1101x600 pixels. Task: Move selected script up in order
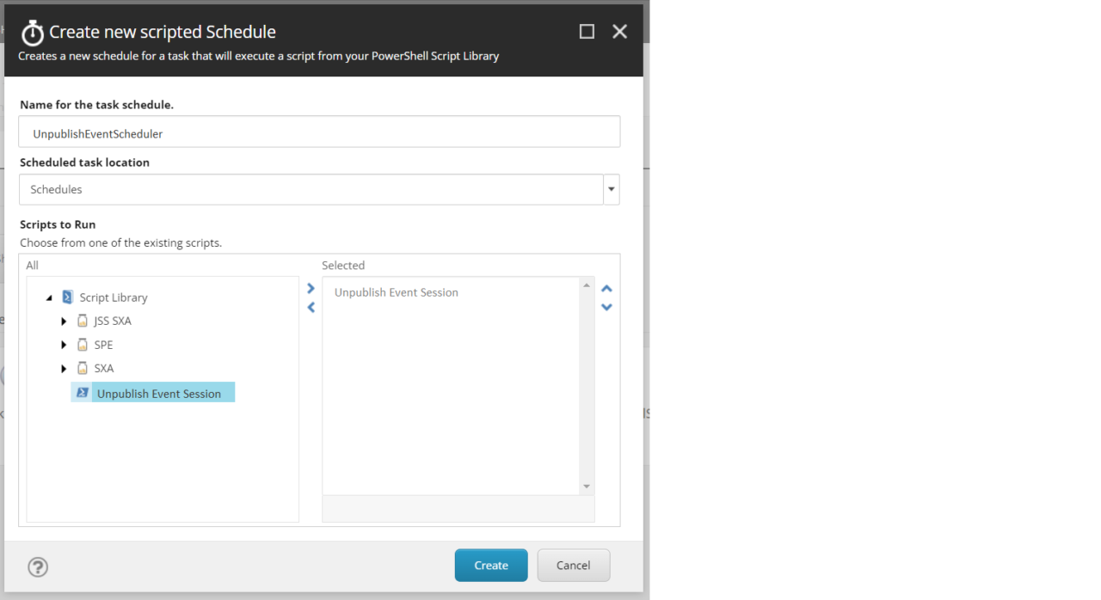click(x=606, y=289)
